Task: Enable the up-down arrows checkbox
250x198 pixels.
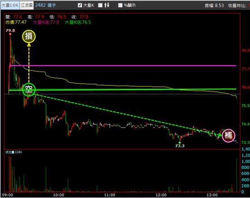Action: pyautogui.click(x=100, y=5)
